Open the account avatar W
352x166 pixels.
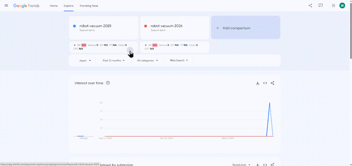click(x=342, y=6)
